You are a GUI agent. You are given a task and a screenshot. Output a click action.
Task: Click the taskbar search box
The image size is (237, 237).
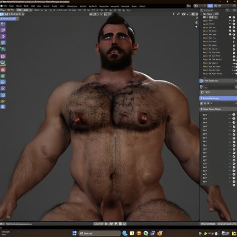pos(100,233)
